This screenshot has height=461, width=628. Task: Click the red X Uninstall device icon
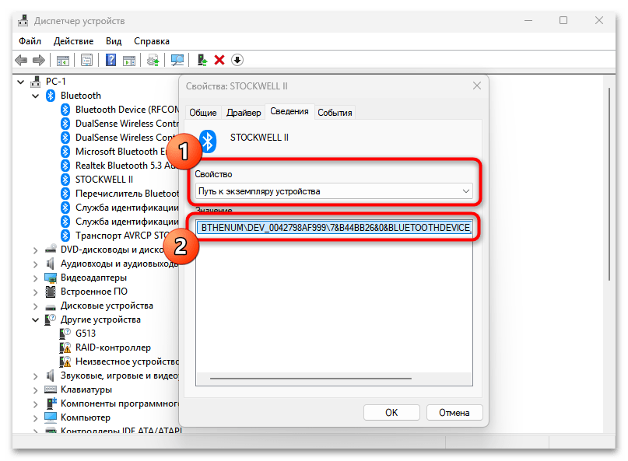[219, 60]
